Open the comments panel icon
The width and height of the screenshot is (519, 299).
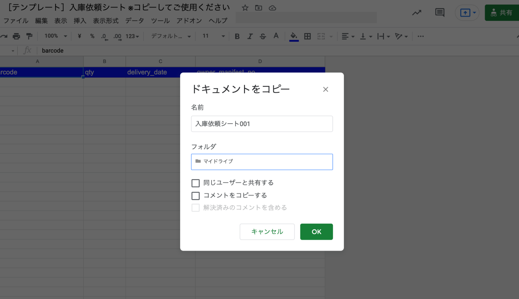pos(440,12)
